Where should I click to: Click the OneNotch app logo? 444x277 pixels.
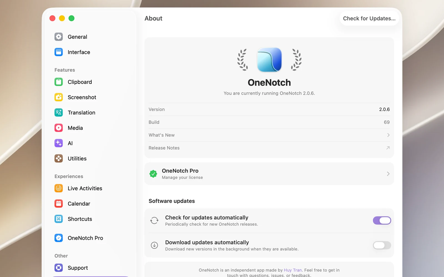click(x=269, y=60)
